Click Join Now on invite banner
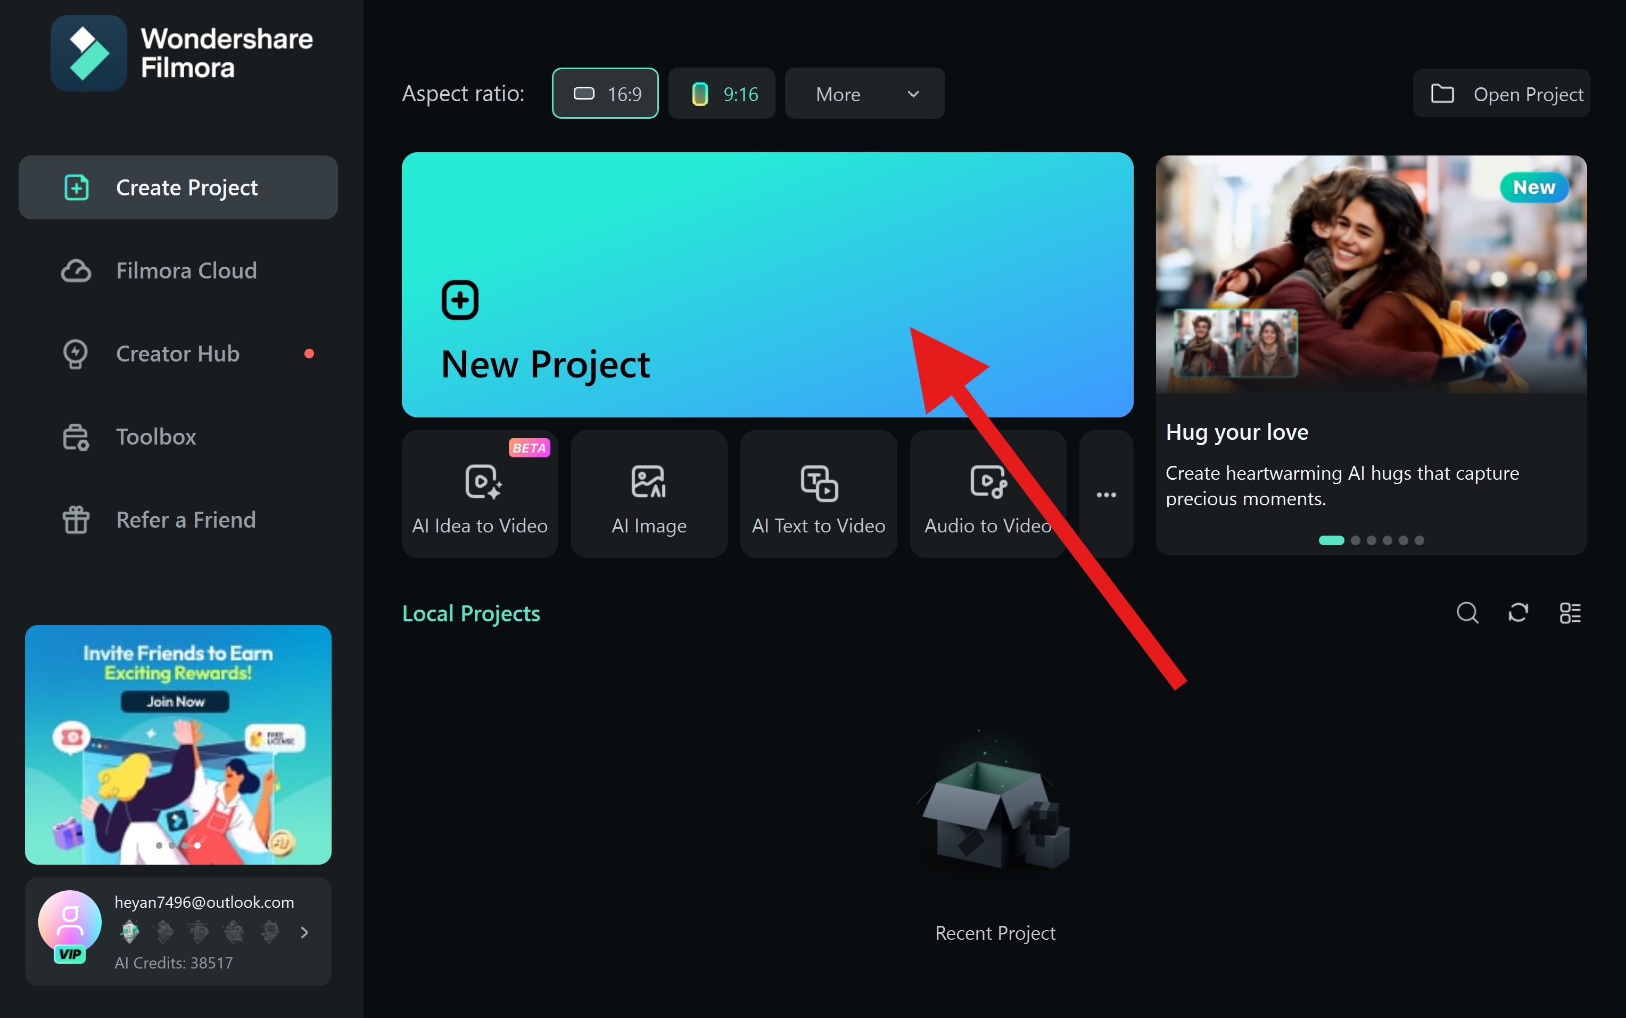The width and height of the screenshot is (1626, 1018). tap(175, 702)
